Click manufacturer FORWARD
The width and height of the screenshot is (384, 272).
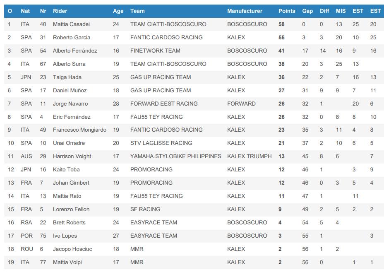click(x=241, y=104)
